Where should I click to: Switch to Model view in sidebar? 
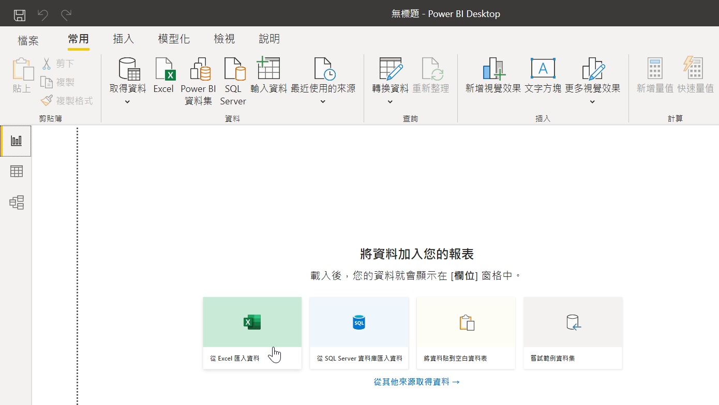[x=17, y=202]
